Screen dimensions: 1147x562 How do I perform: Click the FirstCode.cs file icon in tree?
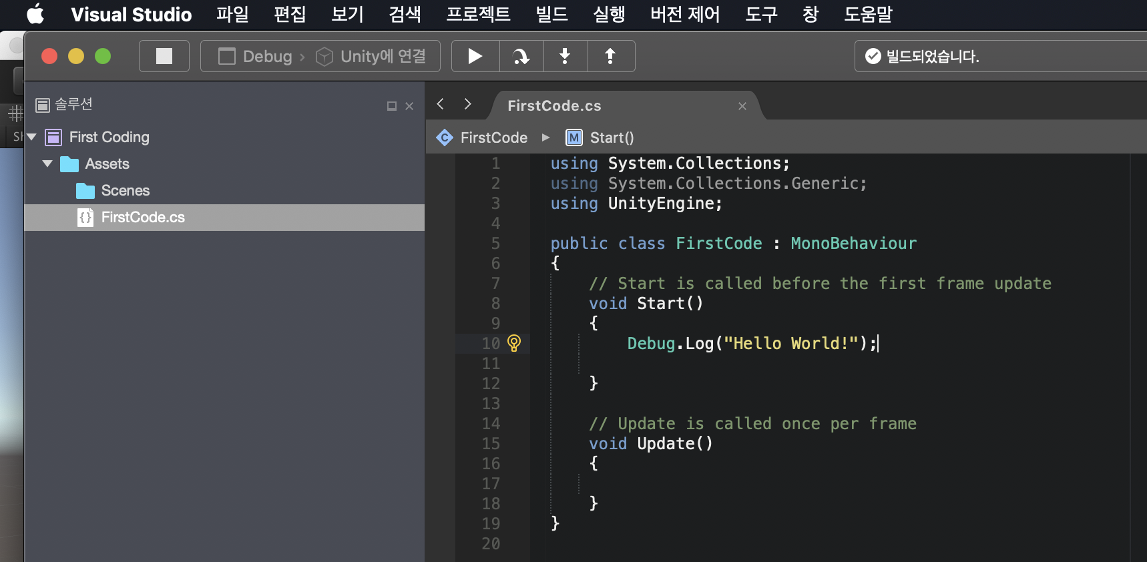click(x=85, y=217)
